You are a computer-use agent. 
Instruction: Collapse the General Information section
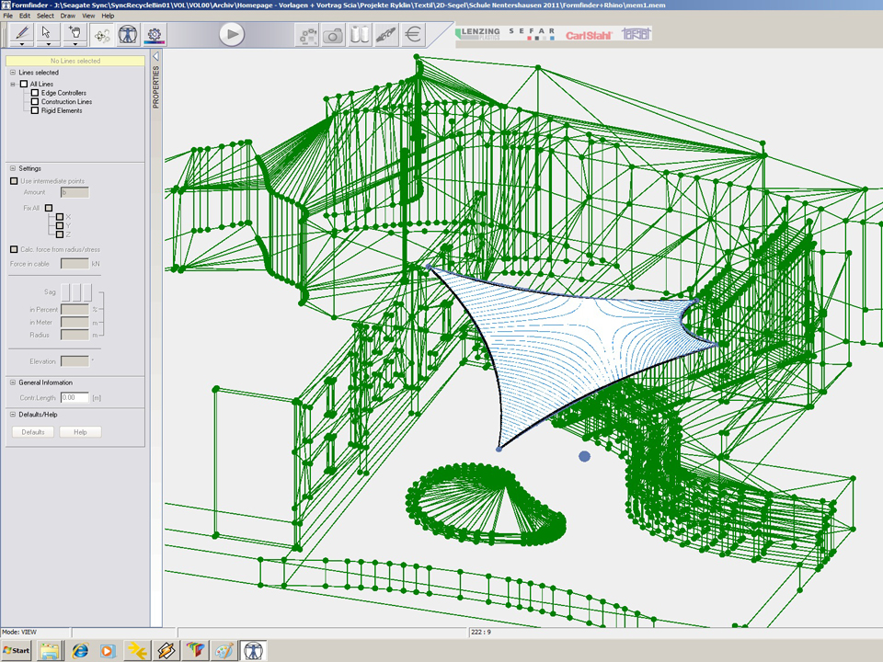[x=12, y=382]
